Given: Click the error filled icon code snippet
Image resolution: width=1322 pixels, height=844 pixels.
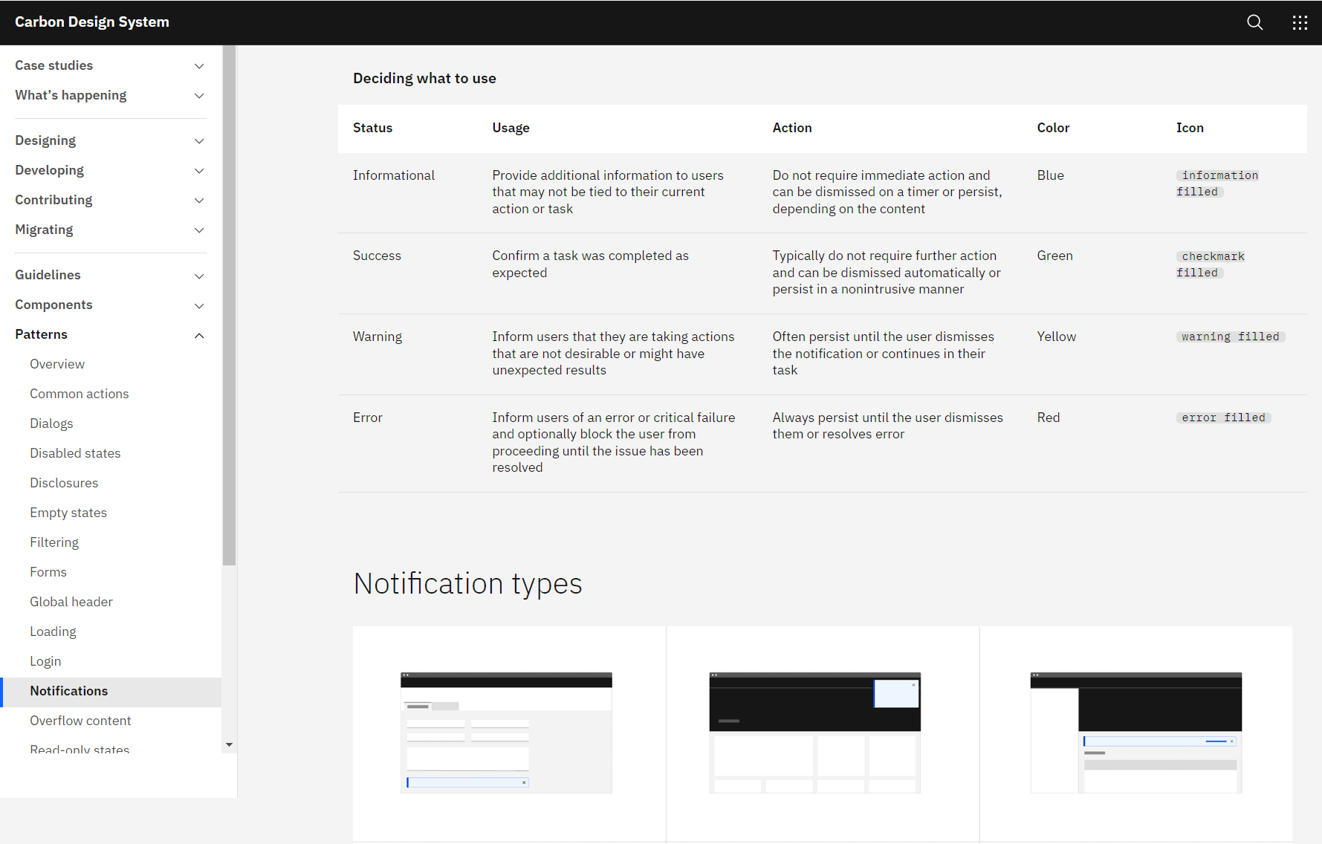Looking at the screenshot, I should (x=1223, y=417).
